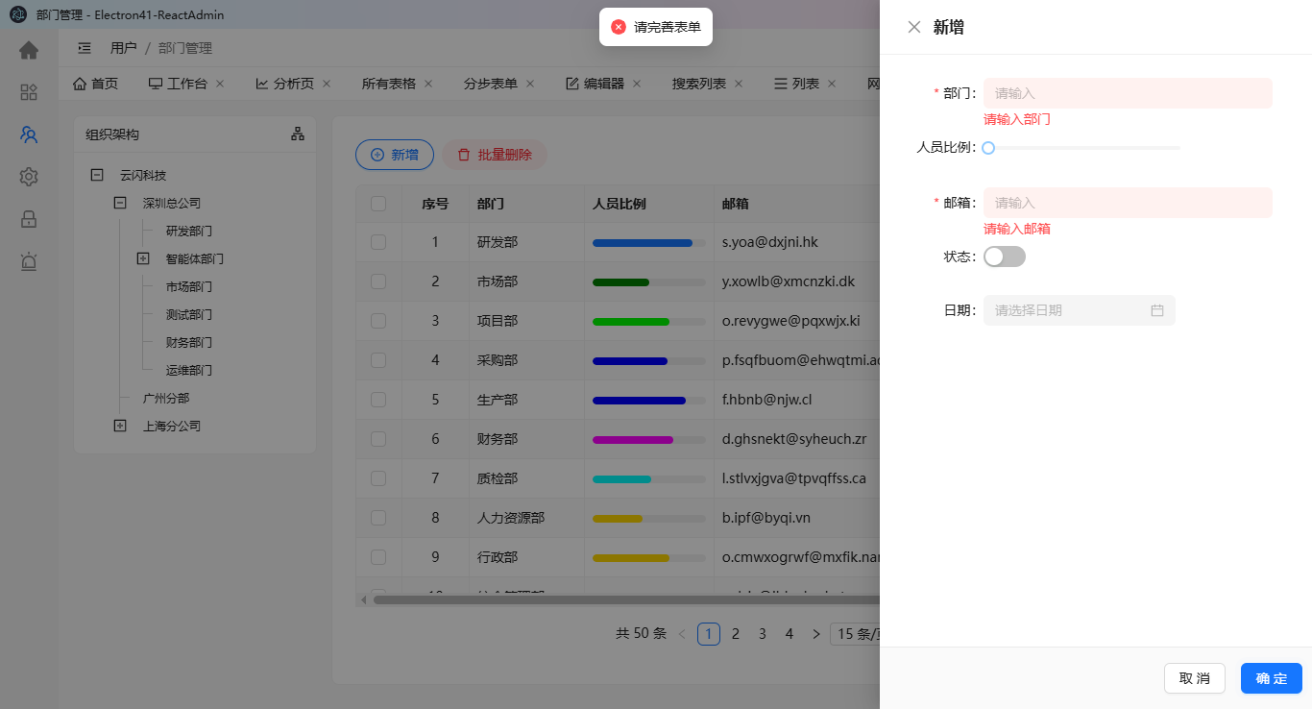
Task: Toggle the 状态 switch on
Action: (1005, 257)
